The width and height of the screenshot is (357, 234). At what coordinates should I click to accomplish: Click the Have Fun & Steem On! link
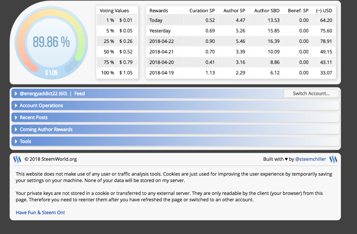point(40,212)
